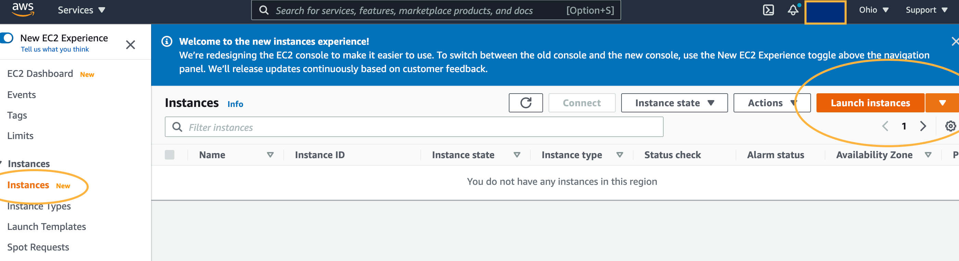This screenshot has width=959, height=261.
Task: Sort by Instance state column arrow
Action: pos(517,155)
